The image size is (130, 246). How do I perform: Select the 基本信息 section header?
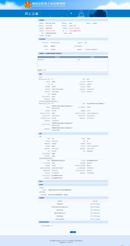(x=73, y=20)
